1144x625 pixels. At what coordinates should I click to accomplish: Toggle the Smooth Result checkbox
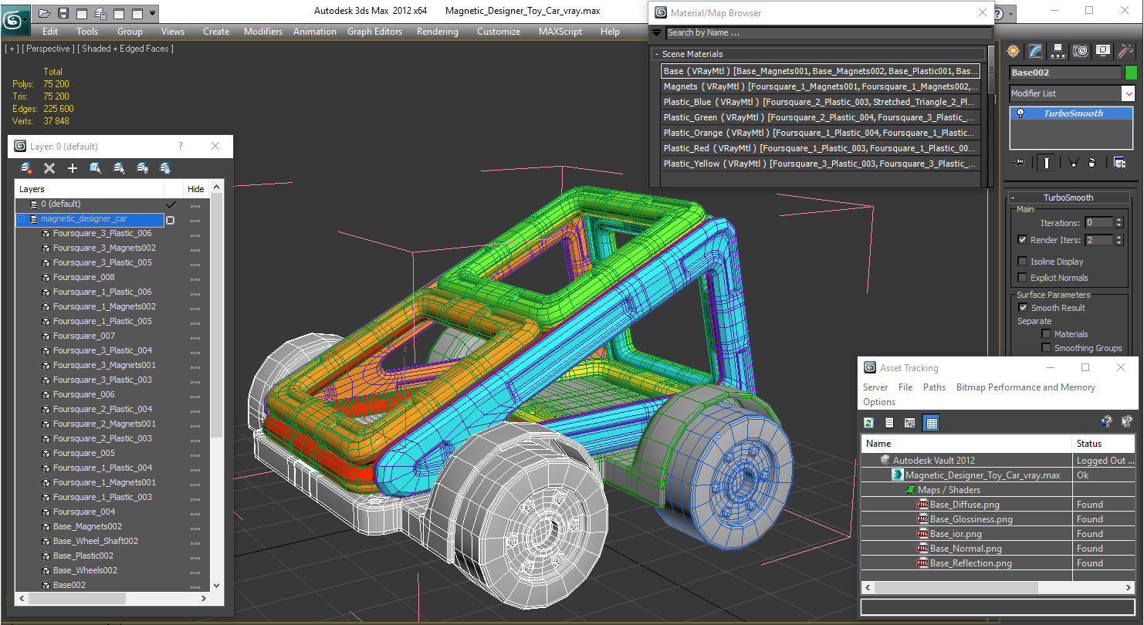(1022, 308)
